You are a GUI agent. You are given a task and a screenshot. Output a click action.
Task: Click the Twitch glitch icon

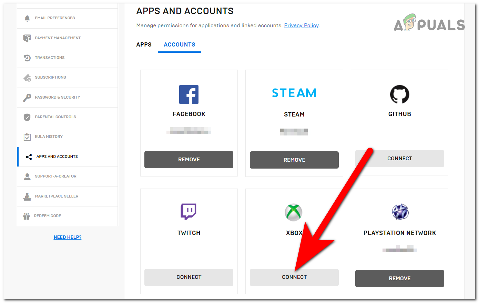click(188, 212)
